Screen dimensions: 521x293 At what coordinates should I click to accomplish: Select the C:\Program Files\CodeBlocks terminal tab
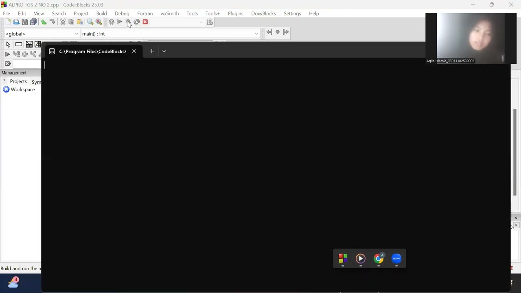[92, 51]
